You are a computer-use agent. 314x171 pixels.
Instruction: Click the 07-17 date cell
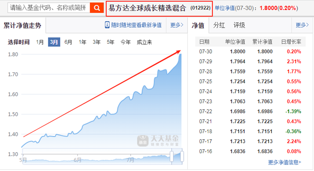point(206,141)
